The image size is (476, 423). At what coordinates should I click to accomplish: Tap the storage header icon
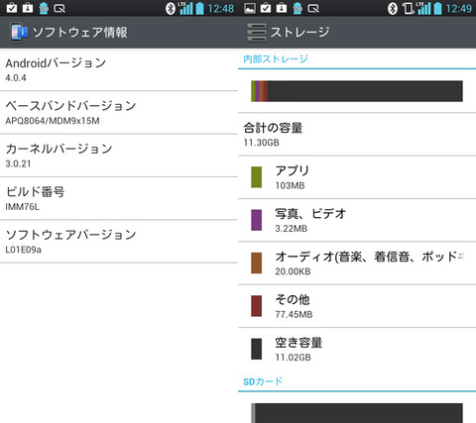tap(257, 33)
